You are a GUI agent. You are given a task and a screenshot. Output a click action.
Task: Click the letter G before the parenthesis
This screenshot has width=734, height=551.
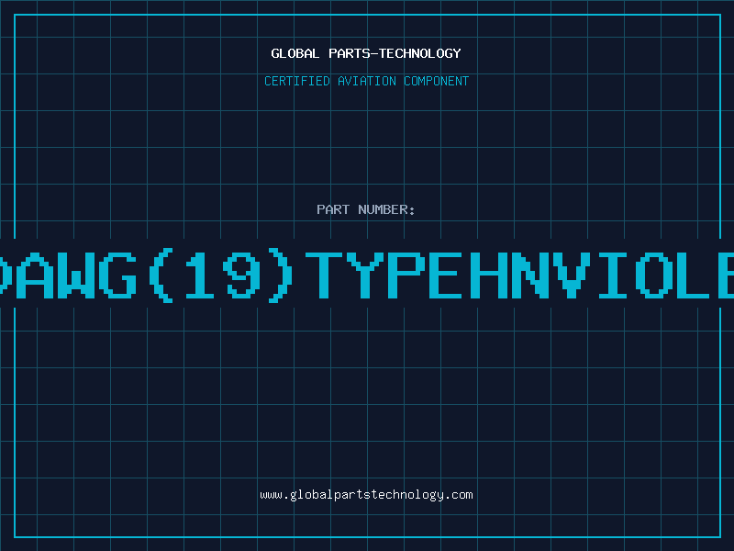[117, 275]
